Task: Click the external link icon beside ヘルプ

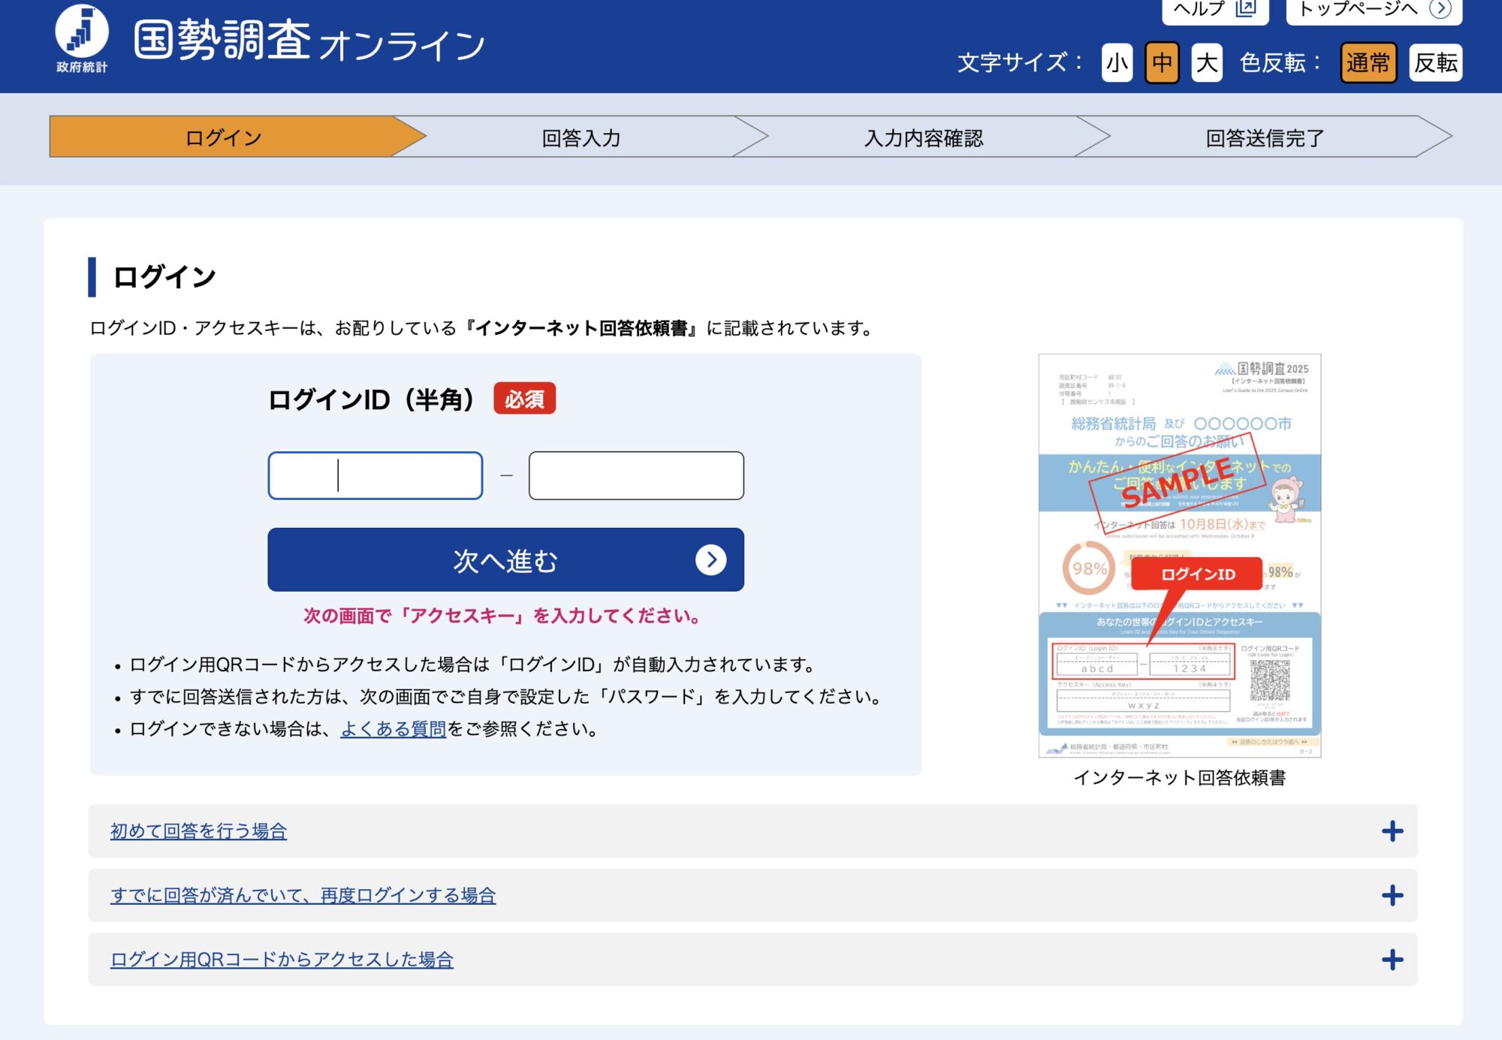Action: pyautogui.click(x=1246, y=8)
